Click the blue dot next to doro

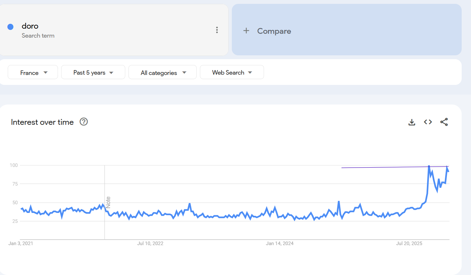click(x=11, y=27)
